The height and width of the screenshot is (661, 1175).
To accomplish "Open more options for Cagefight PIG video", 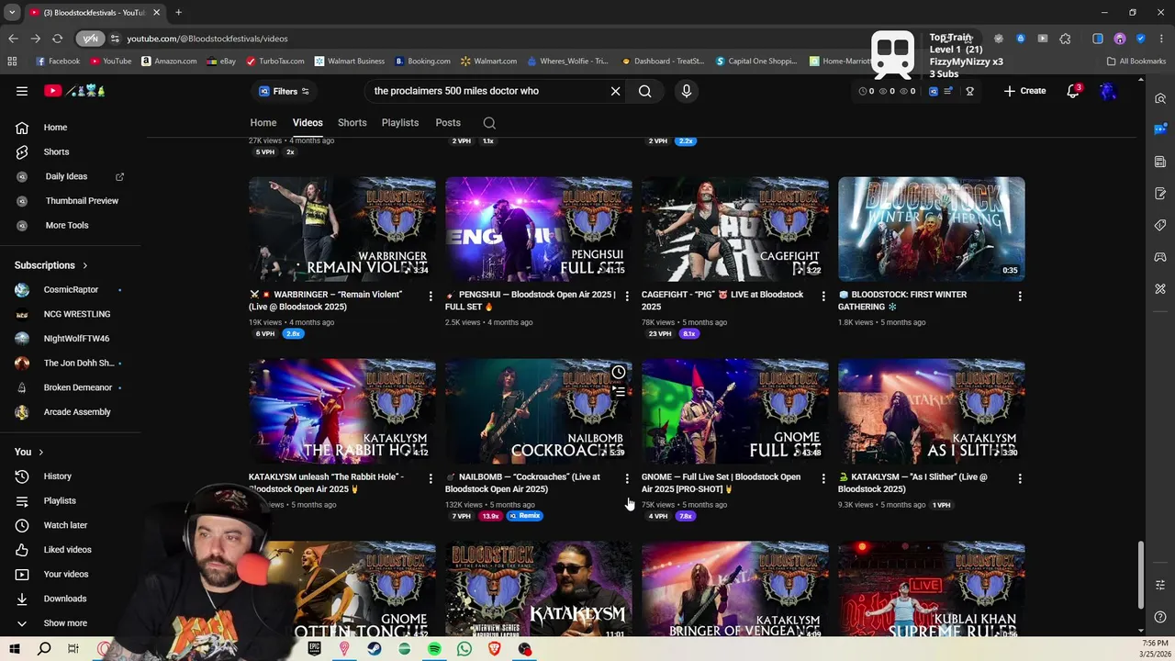I will 823,296.
